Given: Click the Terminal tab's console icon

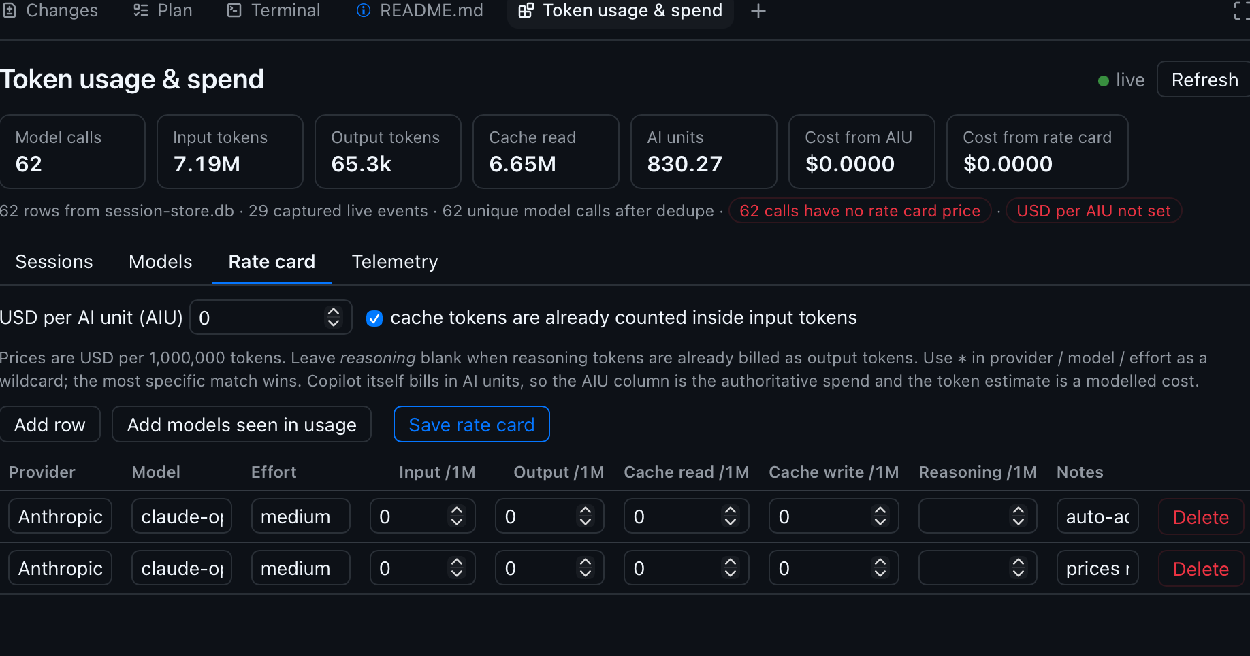Looking at the screenshot, I should click(234, 10).
